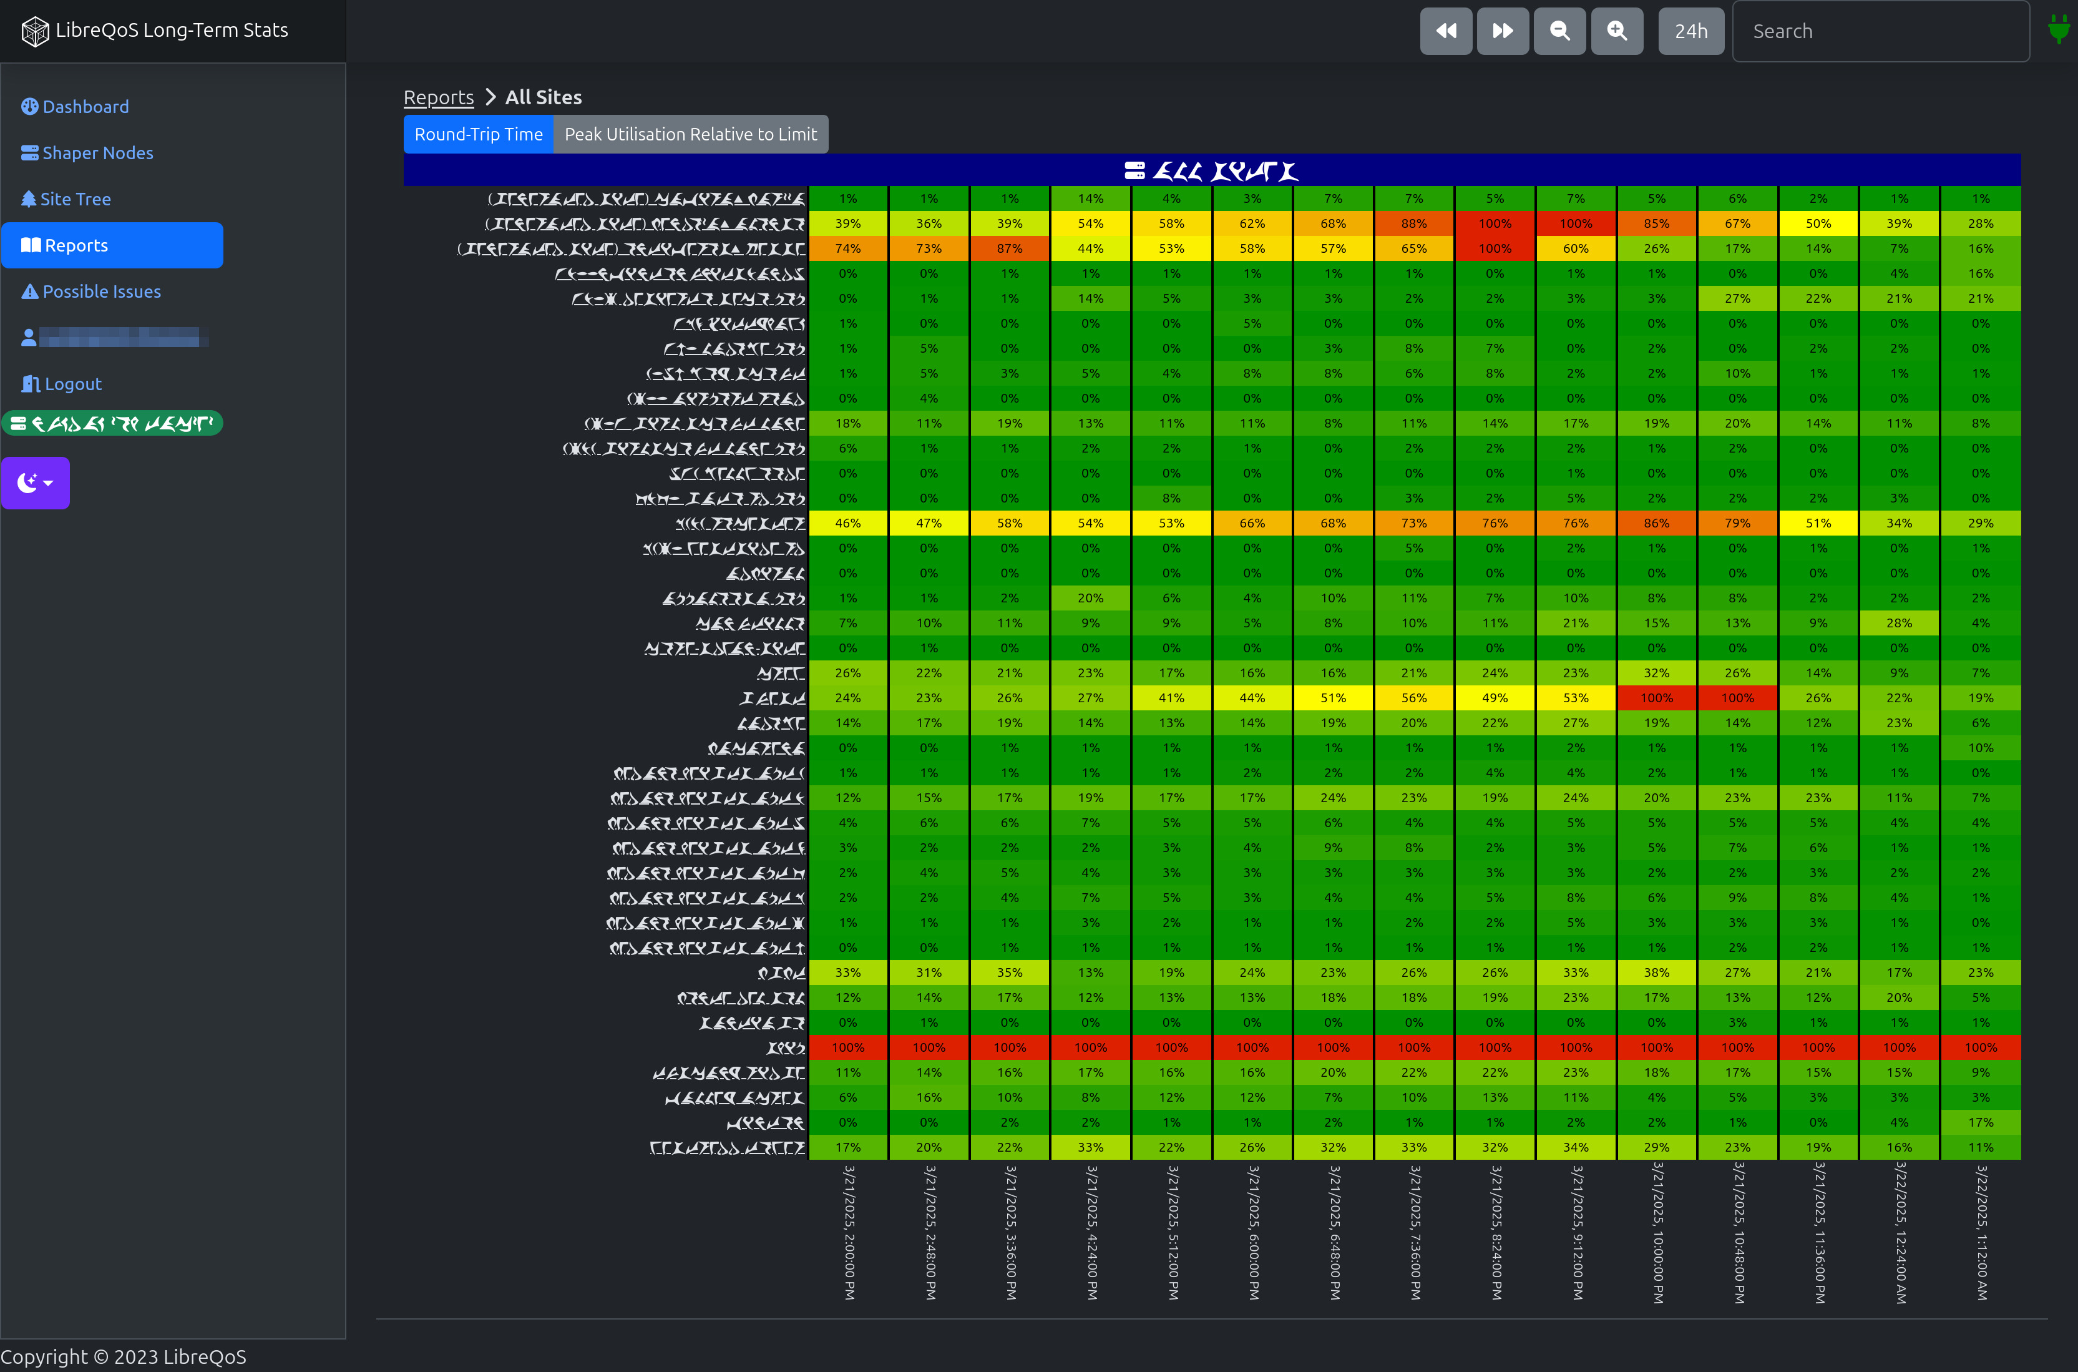Image resolution: width=2078 pixels, height=1372 pixels.
Task: Click the green plug connection icon
Action: (2059, 30)
